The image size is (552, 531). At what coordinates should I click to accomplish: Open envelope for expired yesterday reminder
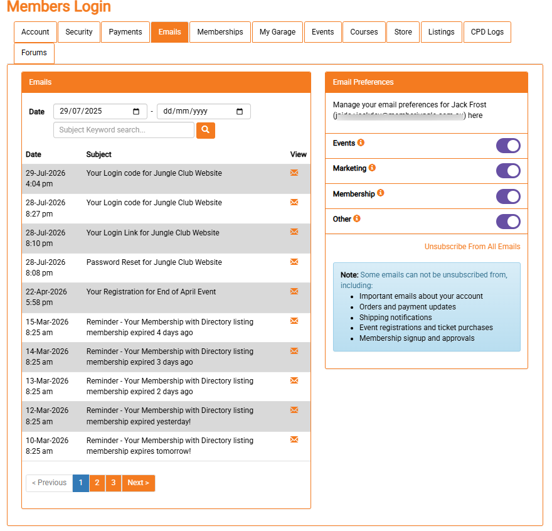tap(294, 410)
